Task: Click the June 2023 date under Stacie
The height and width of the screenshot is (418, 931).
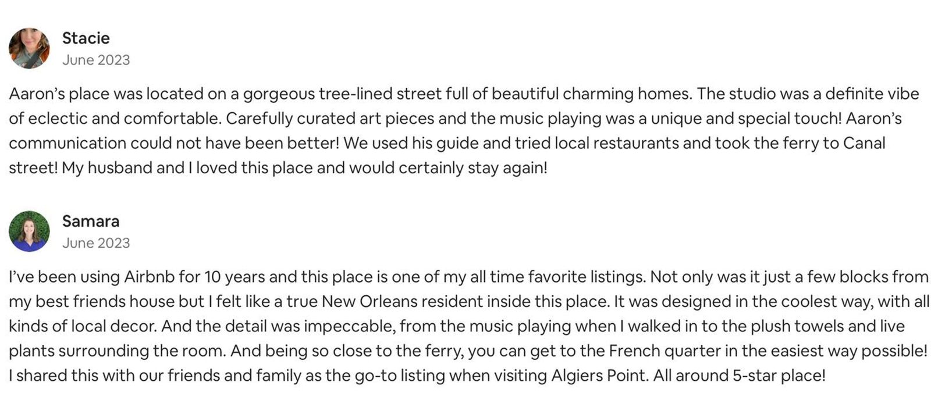Action: click(x=95, y=60)
